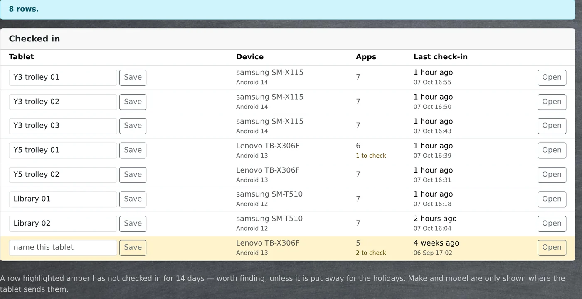The height and width of the screenshot is (299, 582).
Task: Click the '07 Oct 16:50' timestamp
Action: [x=432, y=107]
